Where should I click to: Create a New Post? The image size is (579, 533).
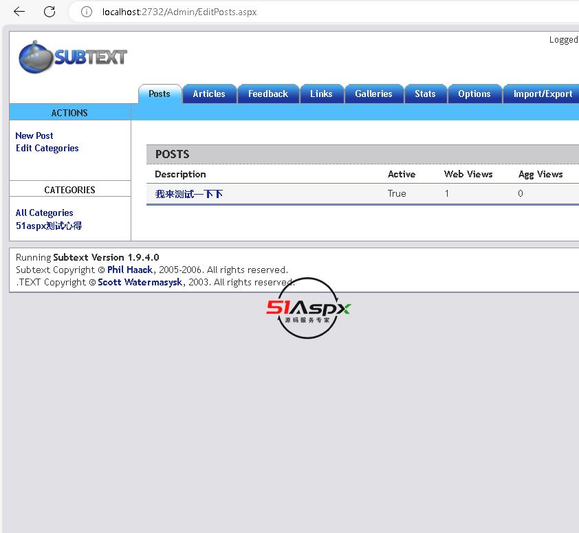(34, 135)
